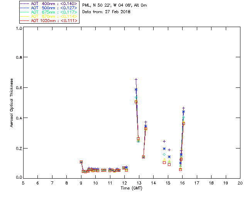Click the 'AOT 870nm : <0.114>' legend entry
Image resolution: width=247 pixels, height=198 pixels.
(x=49, y=16)
